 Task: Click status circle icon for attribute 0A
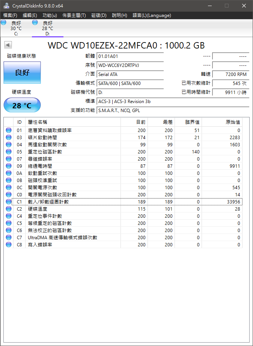(x=9, y=173)
